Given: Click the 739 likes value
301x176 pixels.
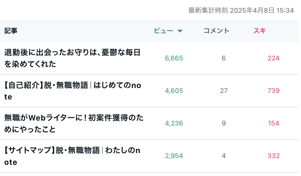Looking at the screenshot, I should coord(273,90).
